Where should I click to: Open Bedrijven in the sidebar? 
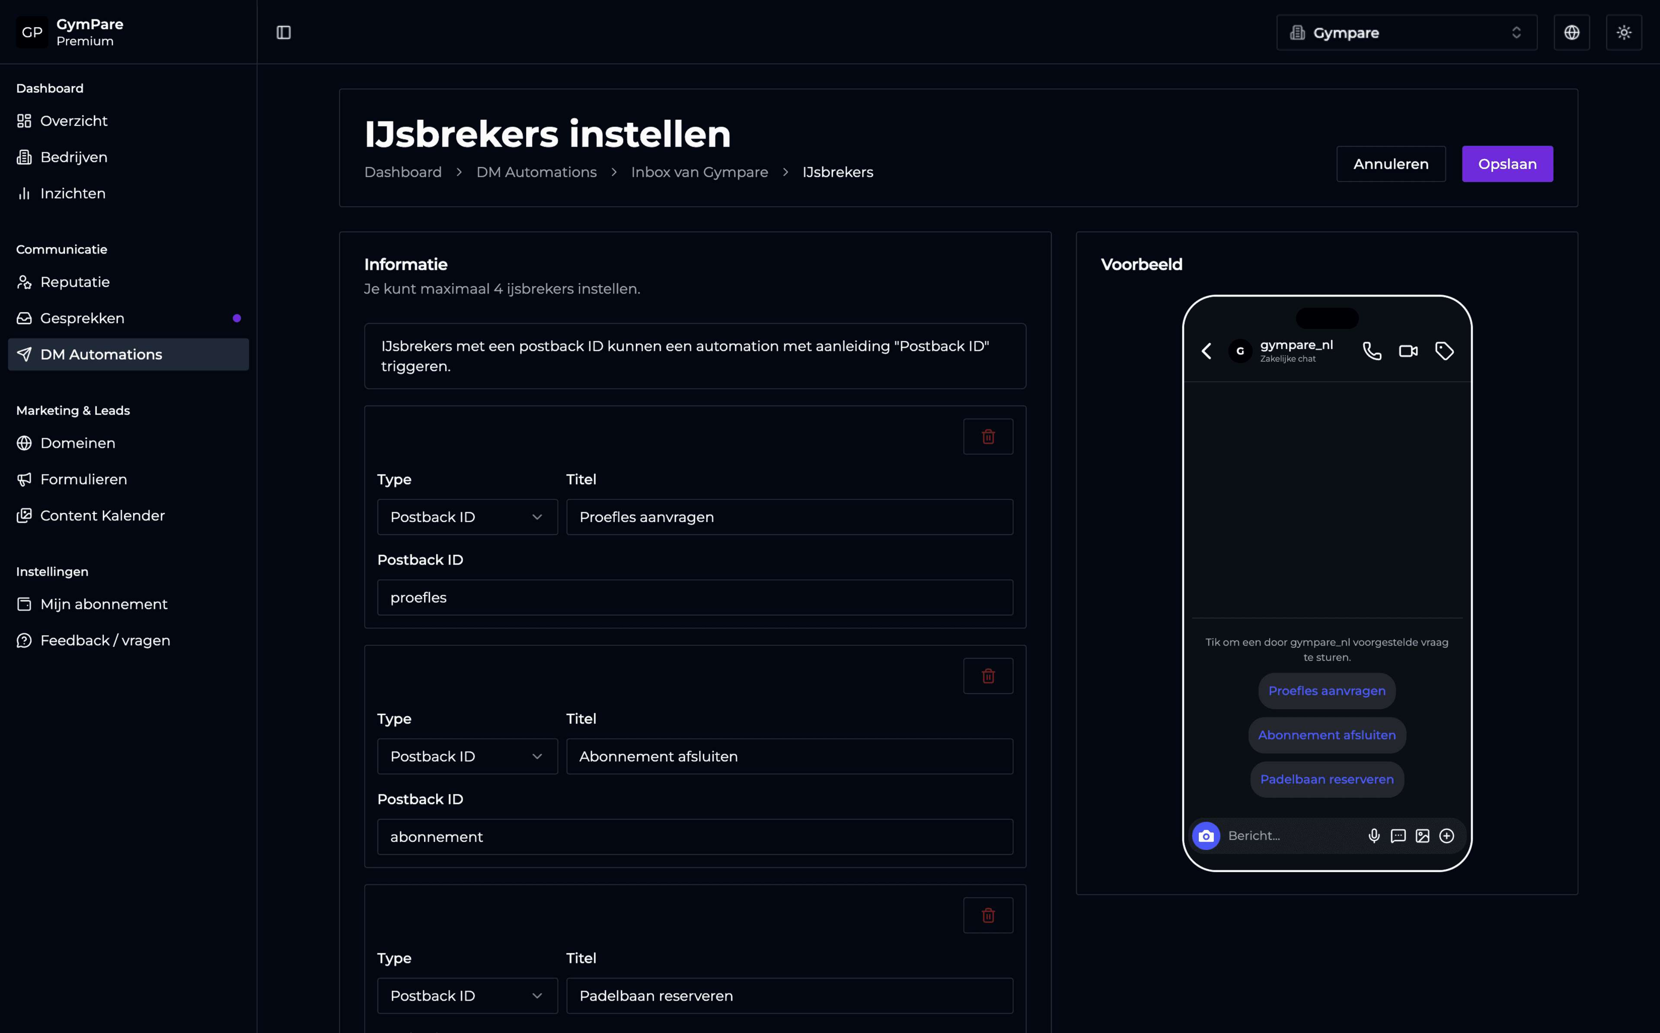128,157
